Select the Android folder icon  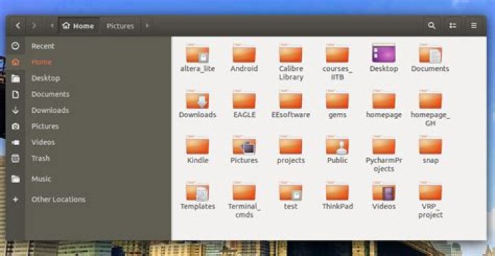244,53
